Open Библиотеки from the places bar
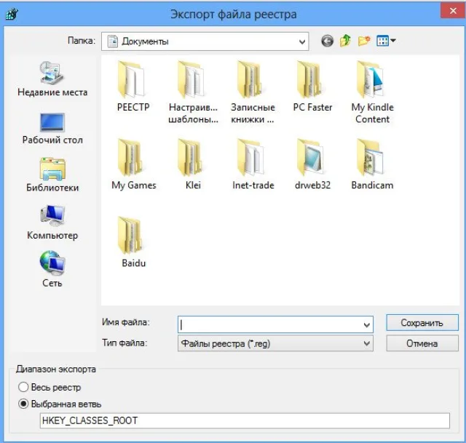 click(x=52, y=175)
